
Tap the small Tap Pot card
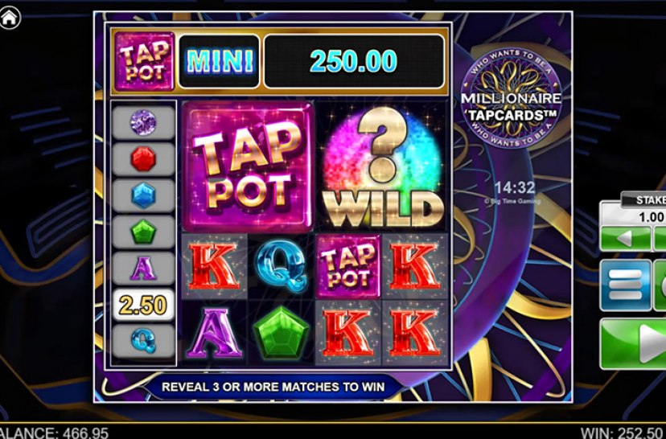[x=348, y=266]
